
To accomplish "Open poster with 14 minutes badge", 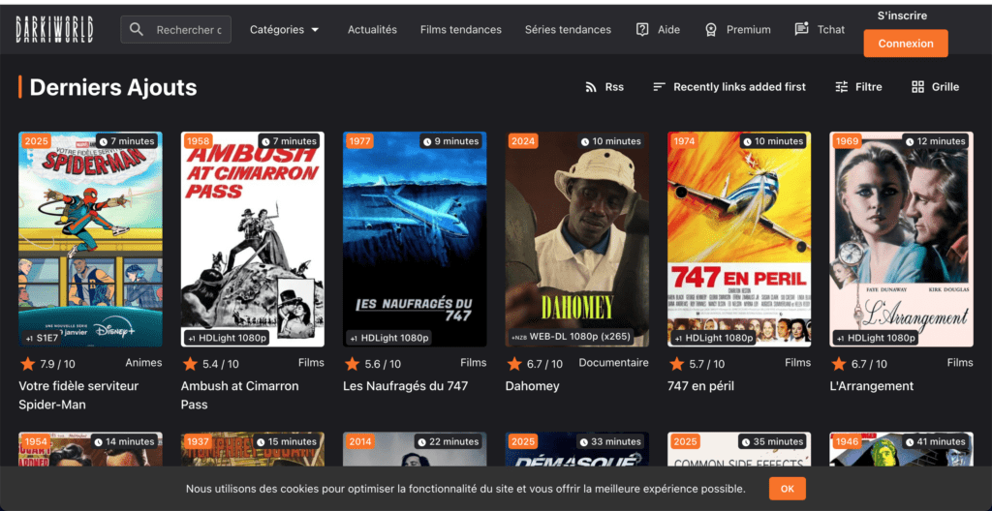I will pos(90,449).
